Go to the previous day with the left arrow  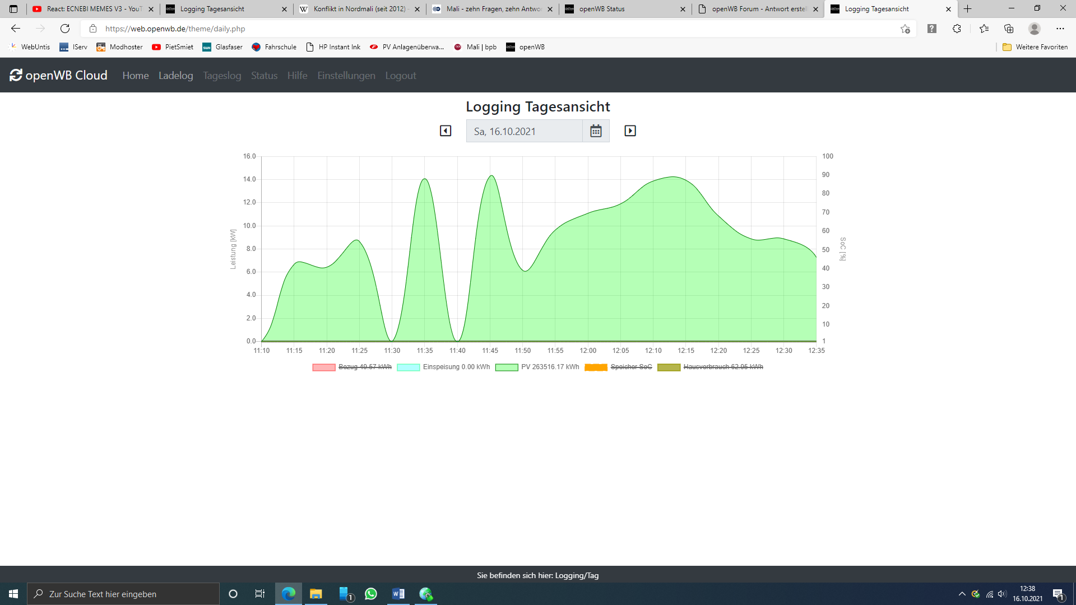click(x=446, y=131)
